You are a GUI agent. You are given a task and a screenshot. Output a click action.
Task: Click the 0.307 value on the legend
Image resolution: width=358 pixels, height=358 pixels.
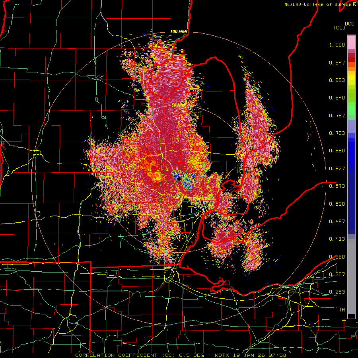pos(337,274)
